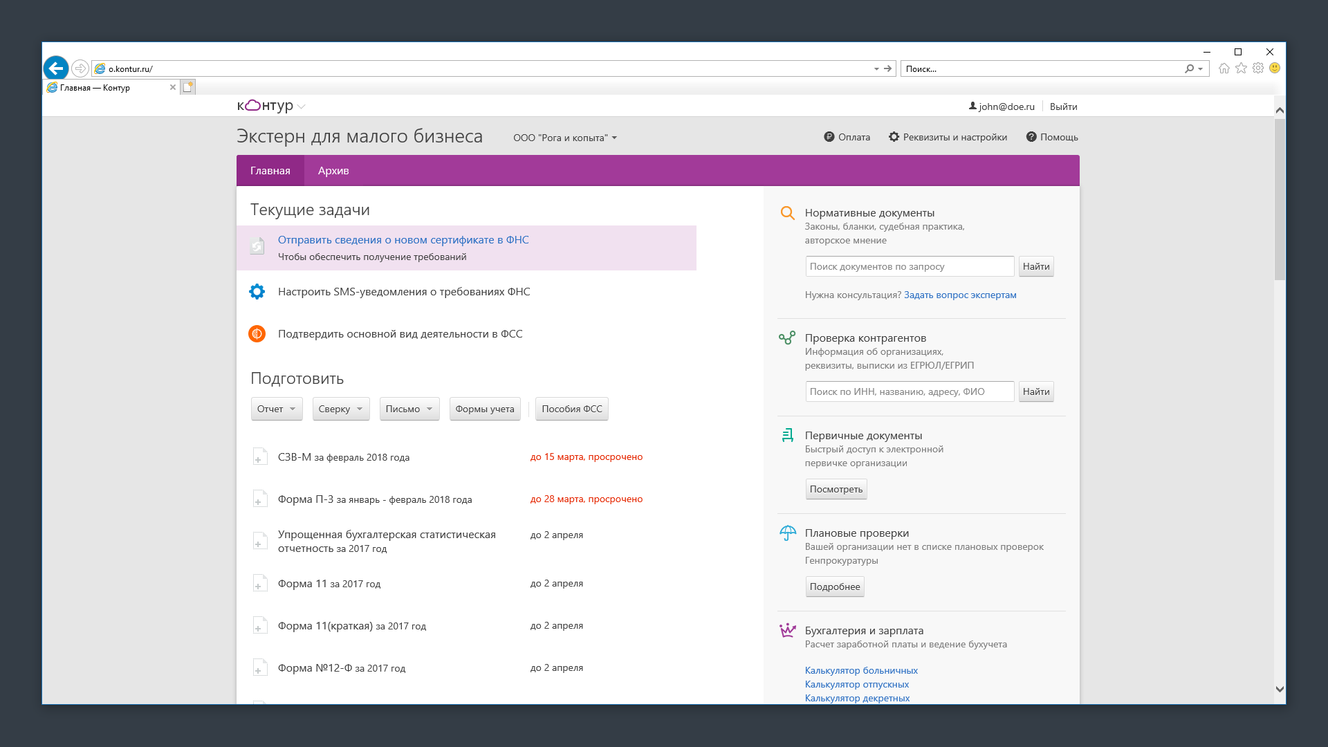Go back with the browser back arrow
The image size is (1328, 747).
(x=56, y=68)
